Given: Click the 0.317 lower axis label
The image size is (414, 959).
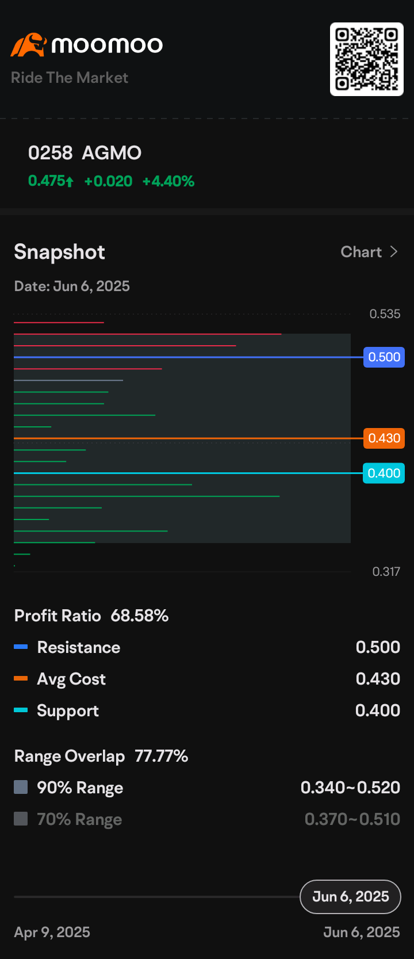Looking at the screenshot, I should (x=386, y=572).
